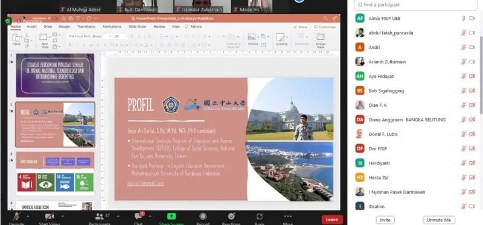Image resolution: width=483 pixels, height=225 pixels.
Task: Toggle Ariandi Zulkarnain's muted microphone
Action: pyautogui.click(x=463, y=62)
